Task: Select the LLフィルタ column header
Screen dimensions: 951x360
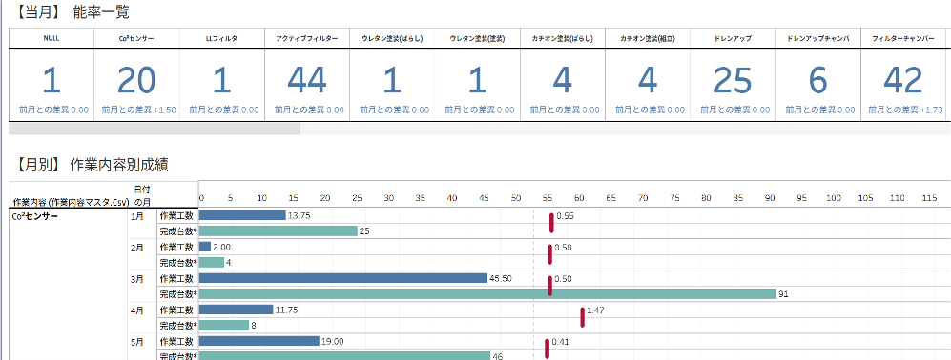Action: tap(222, 37)
